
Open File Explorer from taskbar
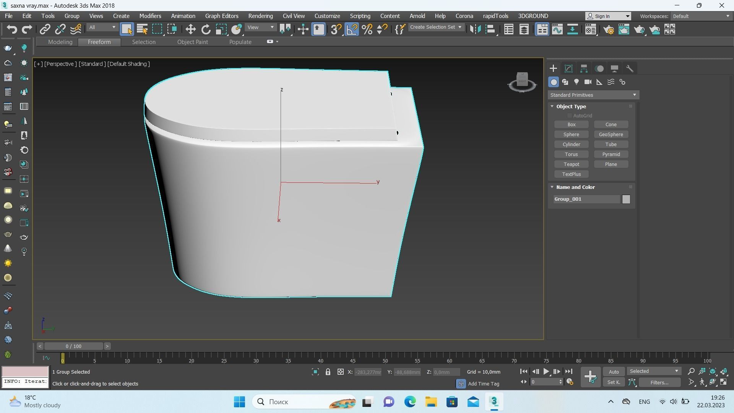431,402
